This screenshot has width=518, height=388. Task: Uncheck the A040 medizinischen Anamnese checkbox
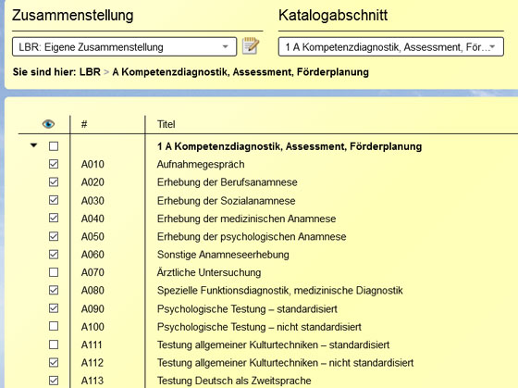(54, 218)
